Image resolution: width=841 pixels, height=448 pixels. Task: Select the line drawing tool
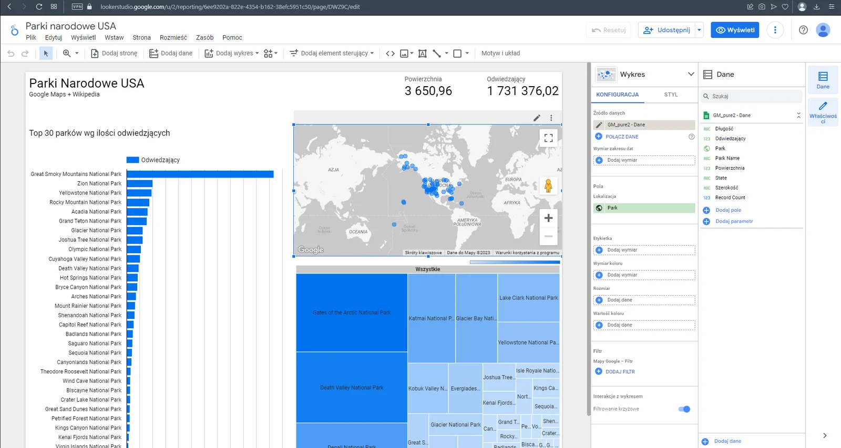coord(437,53)
